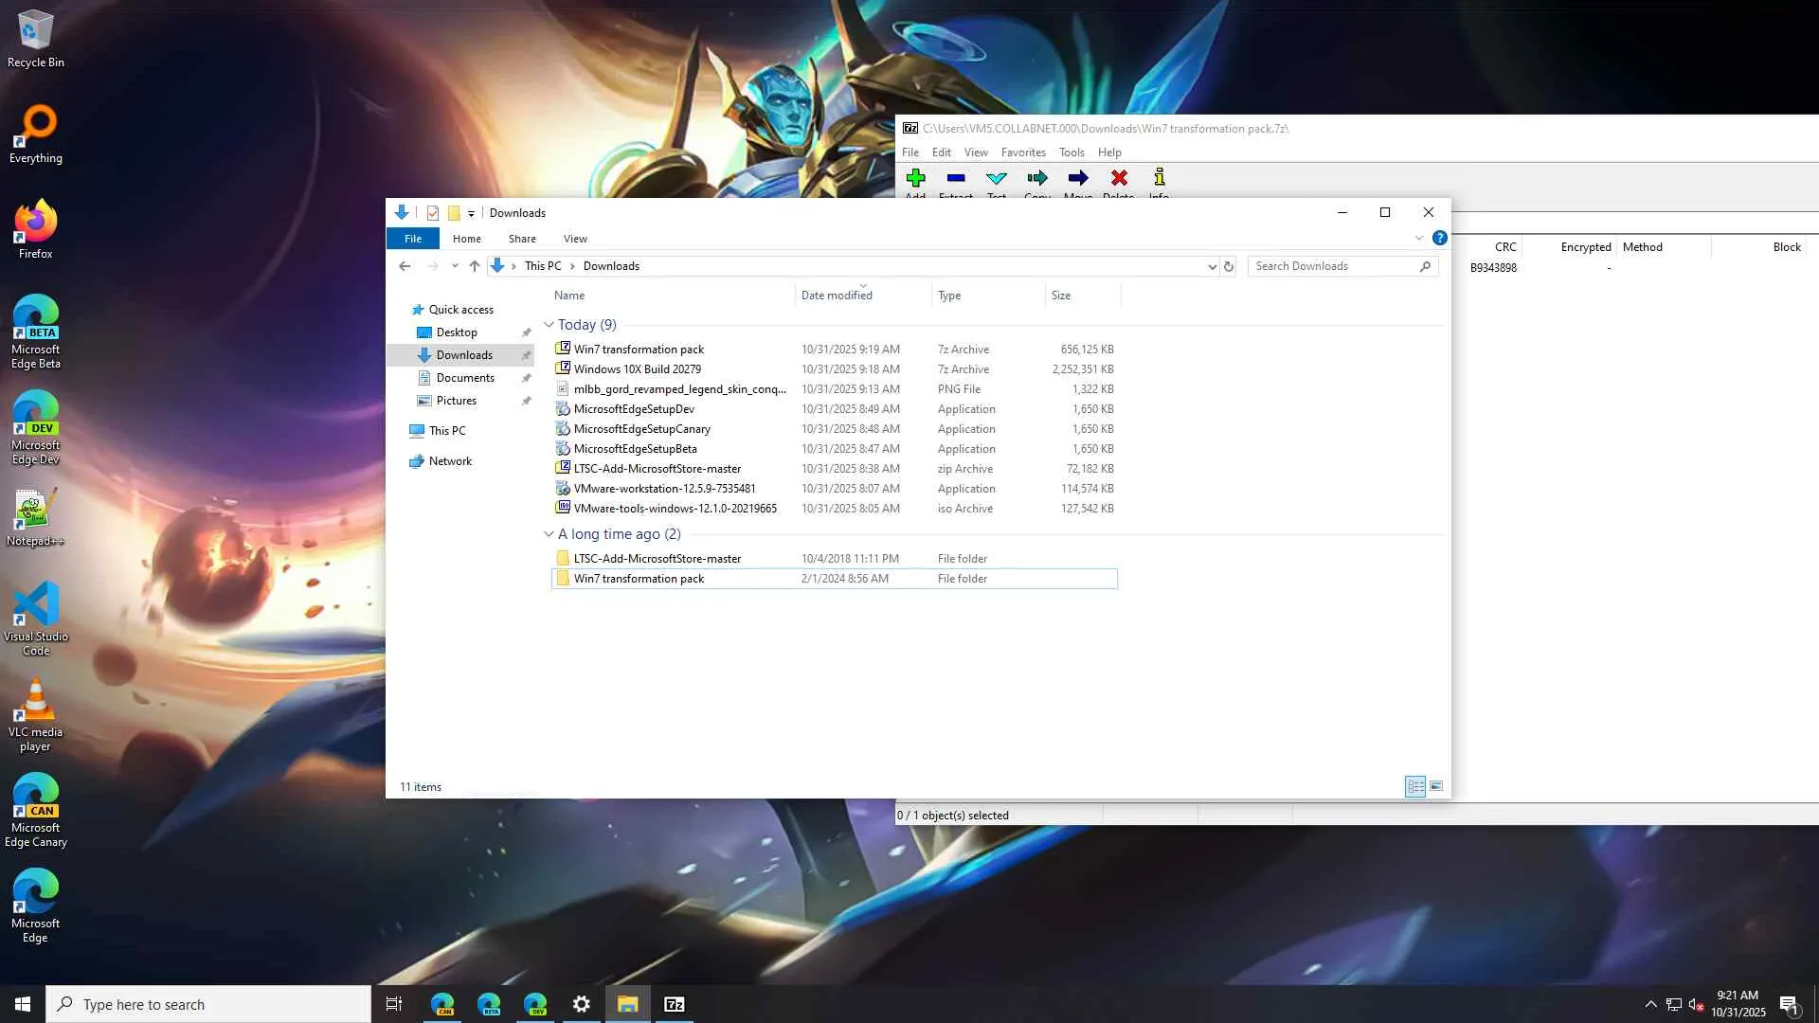This screenshot has width=1819, height=1023.
Task: Open address bar history dropdown
Action: (1212, 266)
